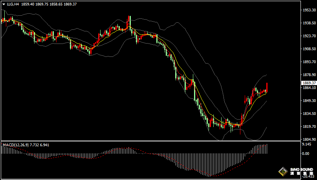This screenshot has height=180, width=317.
Task: Click the Sino Sound diamond logo icon
Action: (283, 172)
